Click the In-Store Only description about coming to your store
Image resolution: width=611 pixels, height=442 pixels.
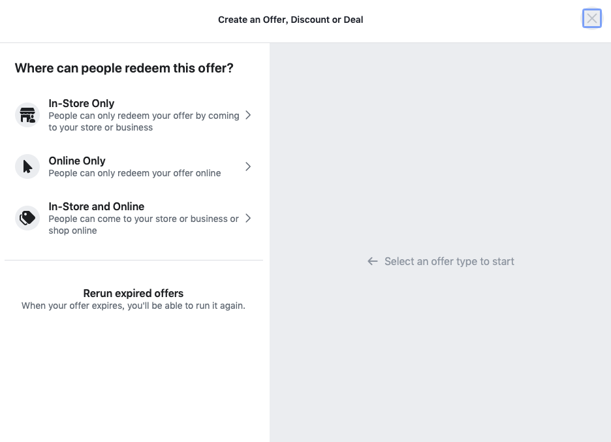click(144, 121)
